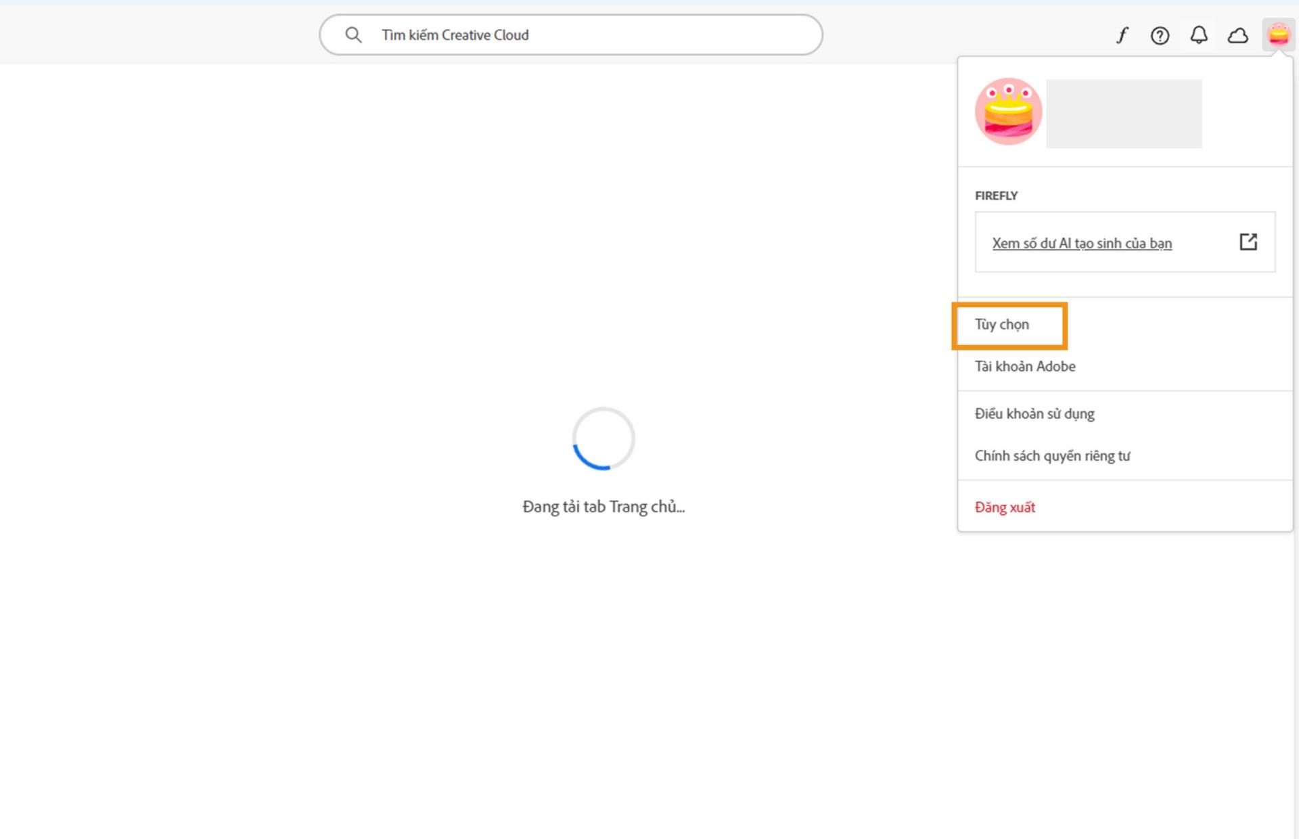Open cloud sync status icon
Image resolution: width=1299 pixels, height=839 pixels.
pyautogui.click(x=1237, y=35)
